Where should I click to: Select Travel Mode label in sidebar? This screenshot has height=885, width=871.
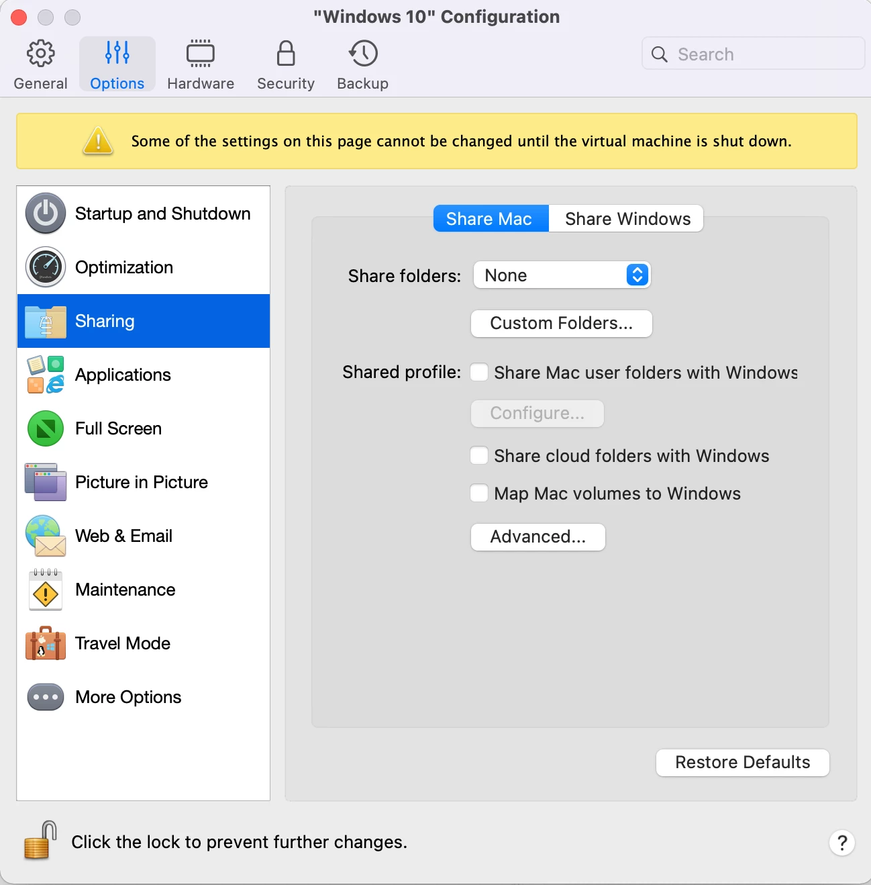[123, 643]
